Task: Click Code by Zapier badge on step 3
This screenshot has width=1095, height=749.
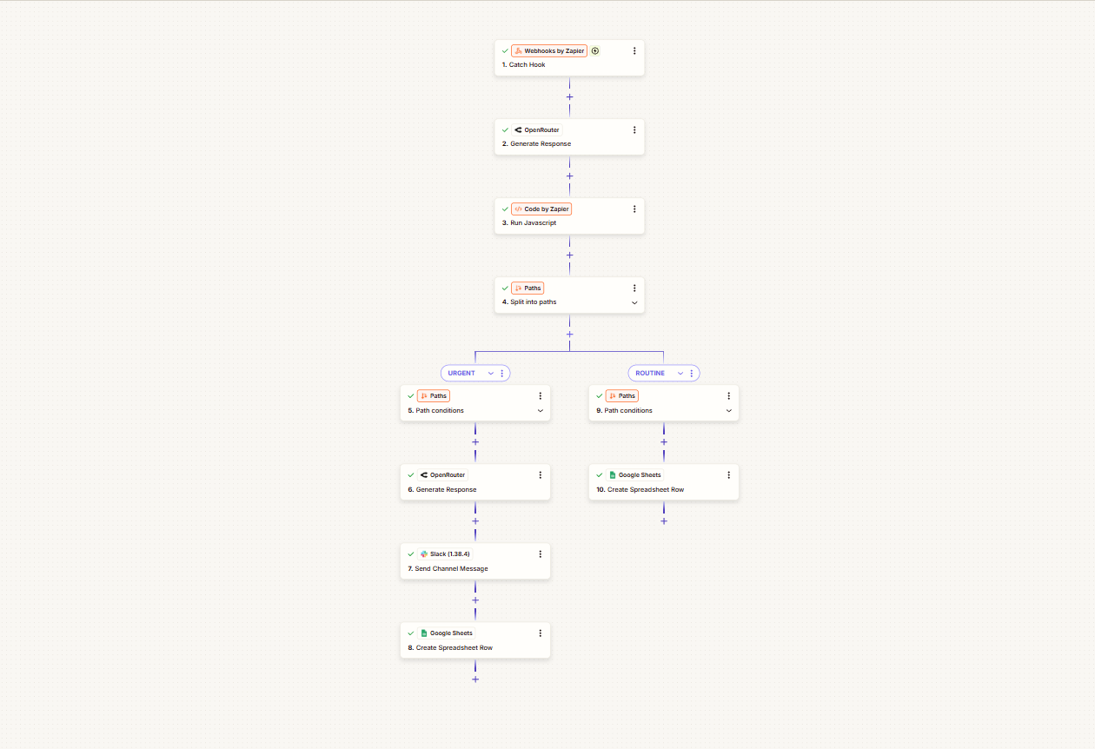Action: (541, 209)
